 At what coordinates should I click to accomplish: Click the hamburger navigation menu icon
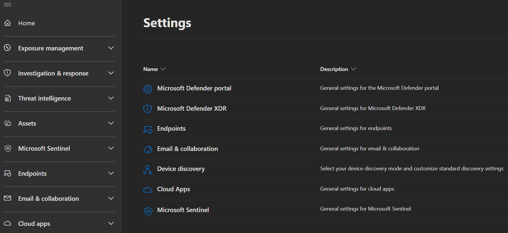click(7, 5)
